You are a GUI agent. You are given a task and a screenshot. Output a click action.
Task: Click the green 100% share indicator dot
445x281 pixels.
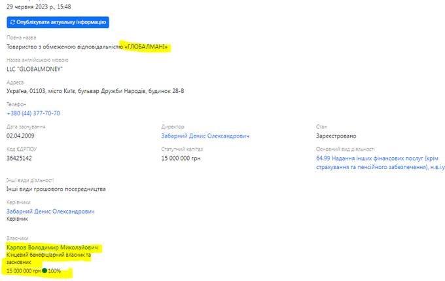pos(44,271)
